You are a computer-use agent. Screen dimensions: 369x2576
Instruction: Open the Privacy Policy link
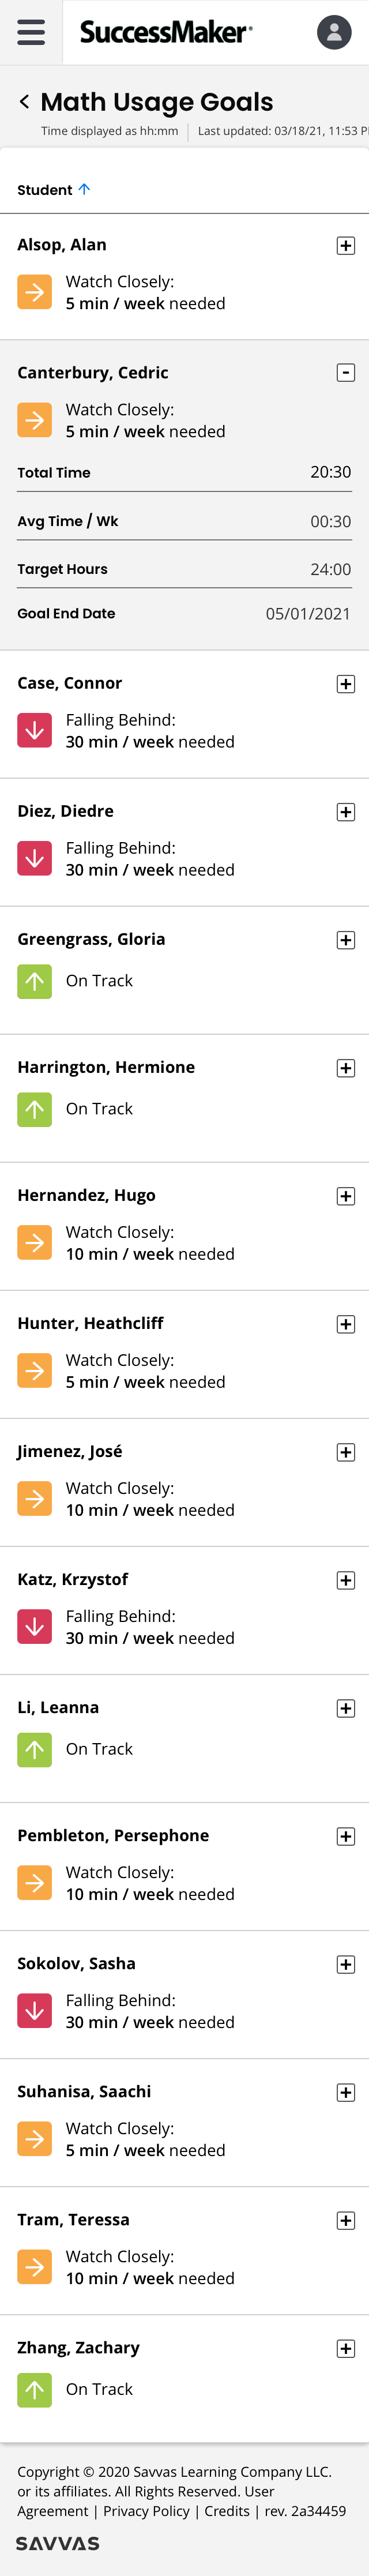pyautogui.click(x=146, y=2511)
